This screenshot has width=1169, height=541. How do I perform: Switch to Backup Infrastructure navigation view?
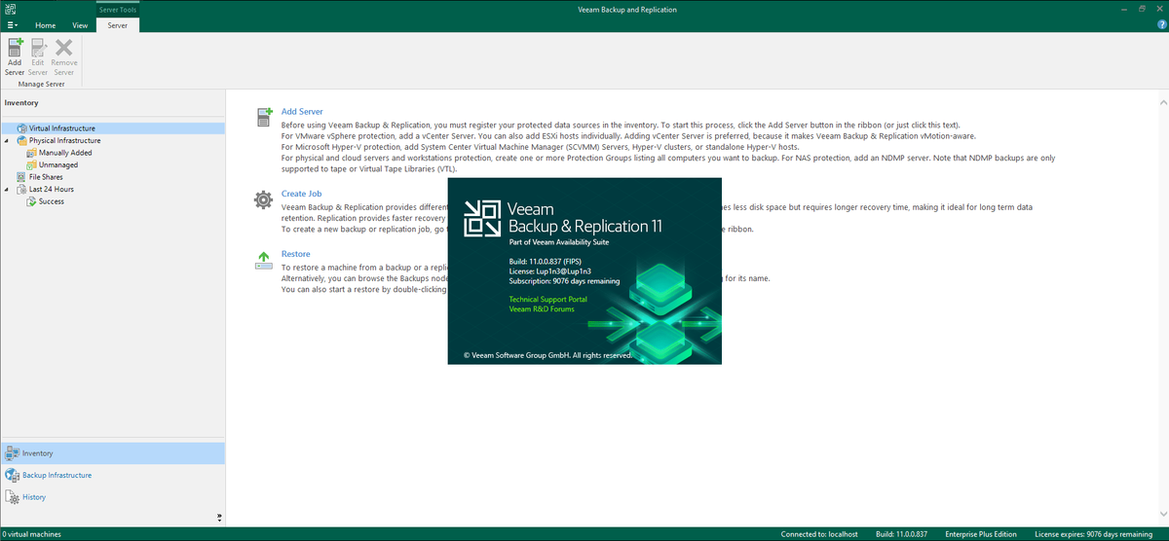pyautogui.click(x=113, y=475)
